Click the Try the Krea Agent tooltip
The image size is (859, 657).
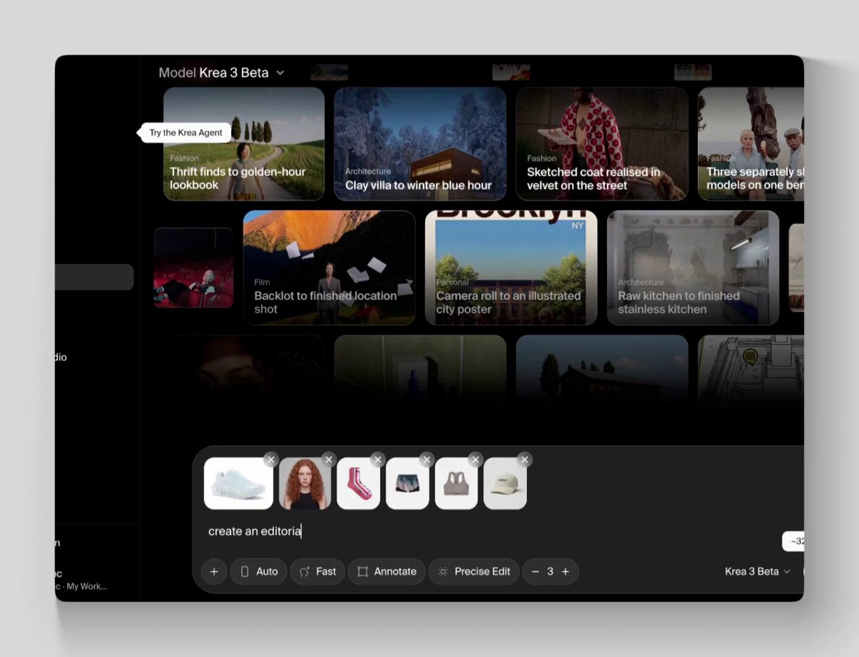(185, 132)
